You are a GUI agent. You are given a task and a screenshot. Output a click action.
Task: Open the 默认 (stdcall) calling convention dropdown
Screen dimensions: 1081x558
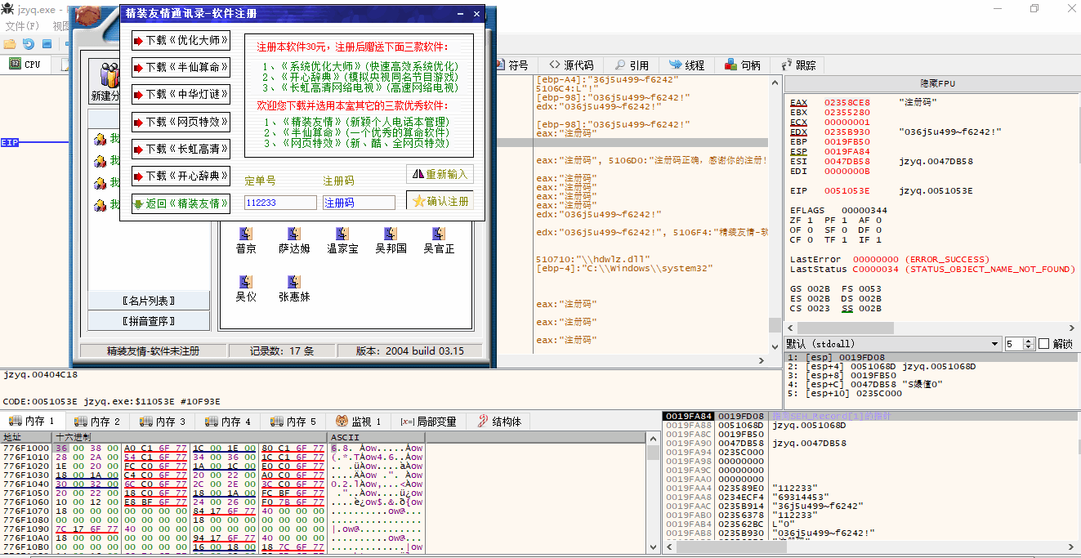tap(892, 344)
